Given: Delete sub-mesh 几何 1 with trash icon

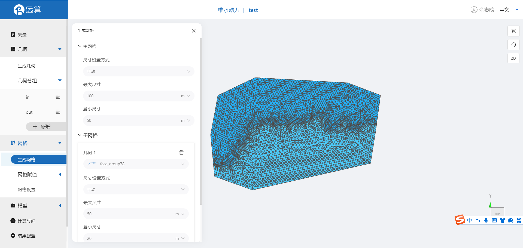Looking at the screenshot, I should pos(181,153).
